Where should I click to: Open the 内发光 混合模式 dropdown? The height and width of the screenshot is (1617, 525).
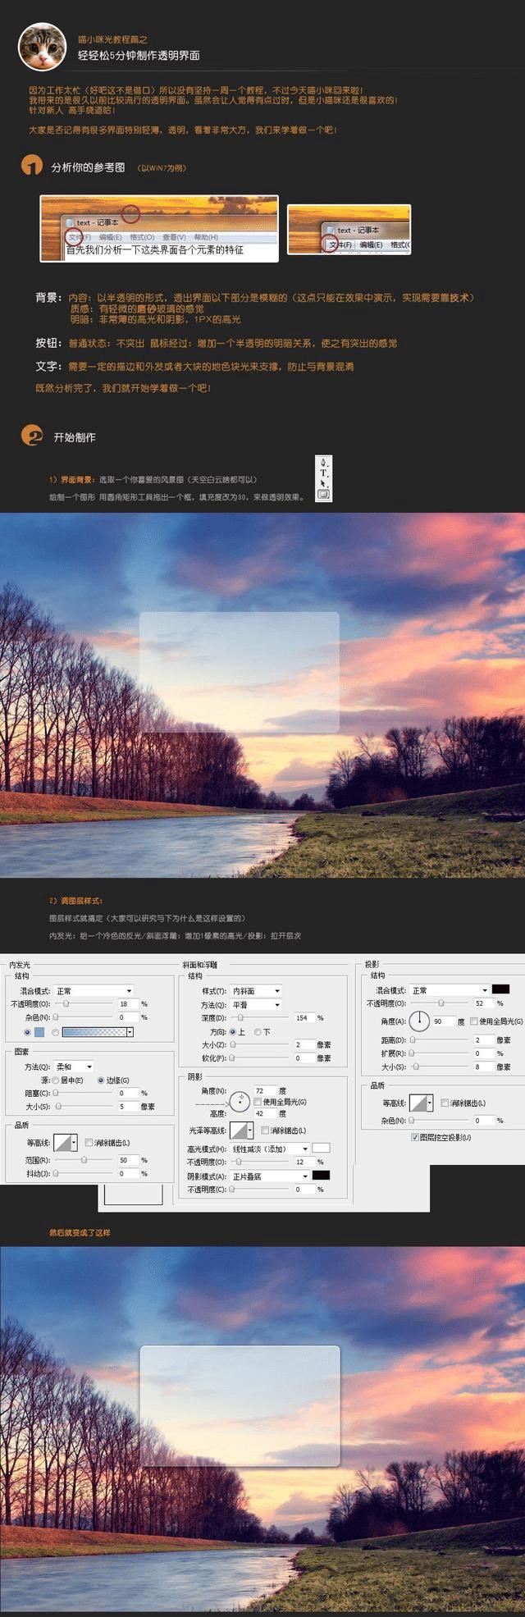[x=94, y=991]
